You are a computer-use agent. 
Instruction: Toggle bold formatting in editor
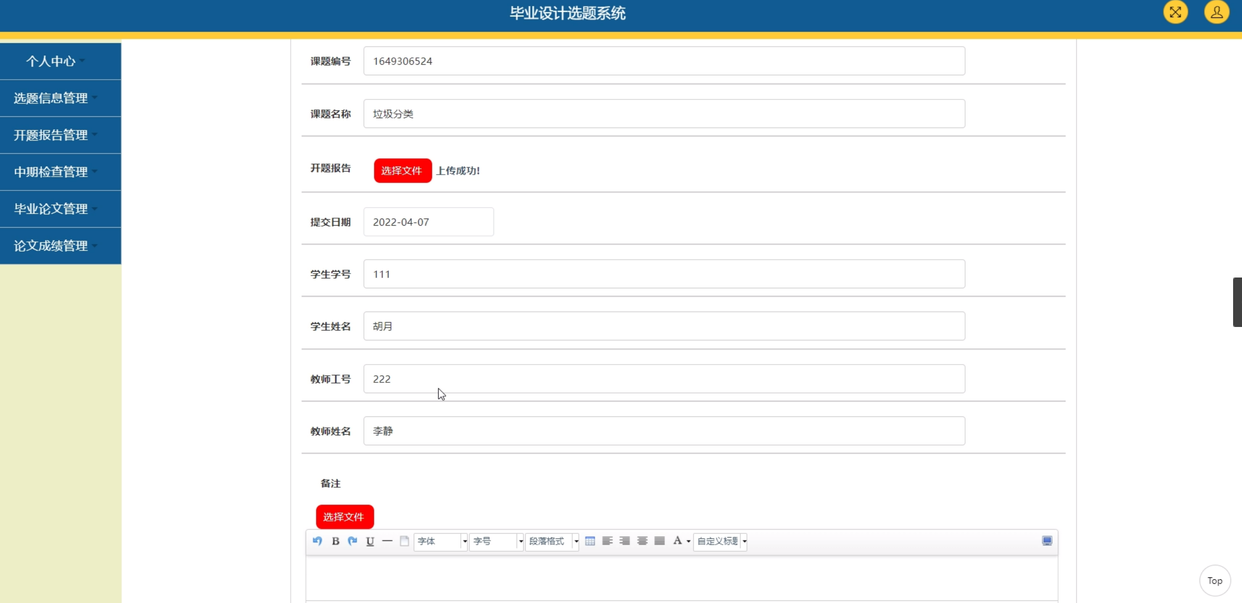click(x=335, y=541)
